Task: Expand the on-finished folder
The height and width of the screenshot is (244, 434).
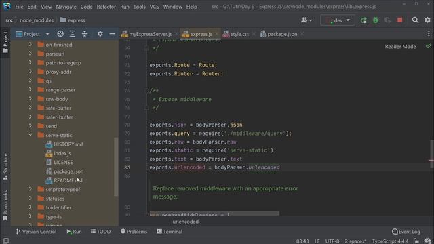Action: (x=30, y=44)
